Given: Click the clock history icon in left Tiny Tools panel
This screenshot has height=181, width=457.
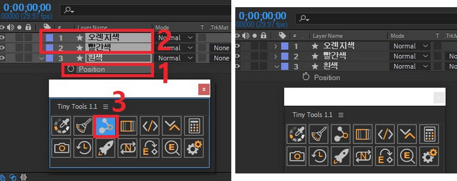Looking at the screenshot, I should click(x=83, y=148).
